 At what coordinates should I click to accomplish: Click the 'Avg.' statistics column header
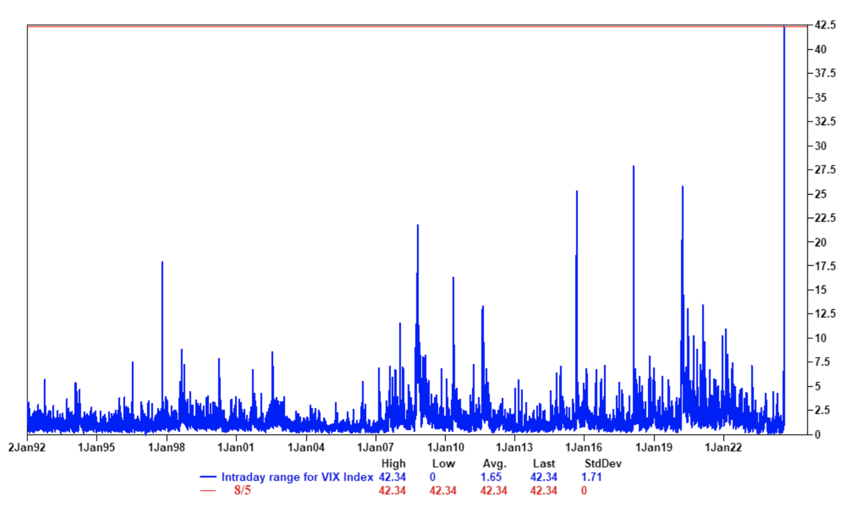495,463
